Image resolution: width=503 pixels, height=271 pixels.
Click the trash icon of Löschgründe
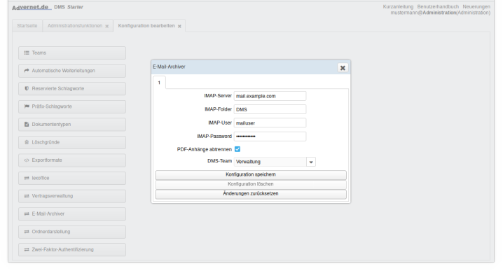(x=27, y=142)
